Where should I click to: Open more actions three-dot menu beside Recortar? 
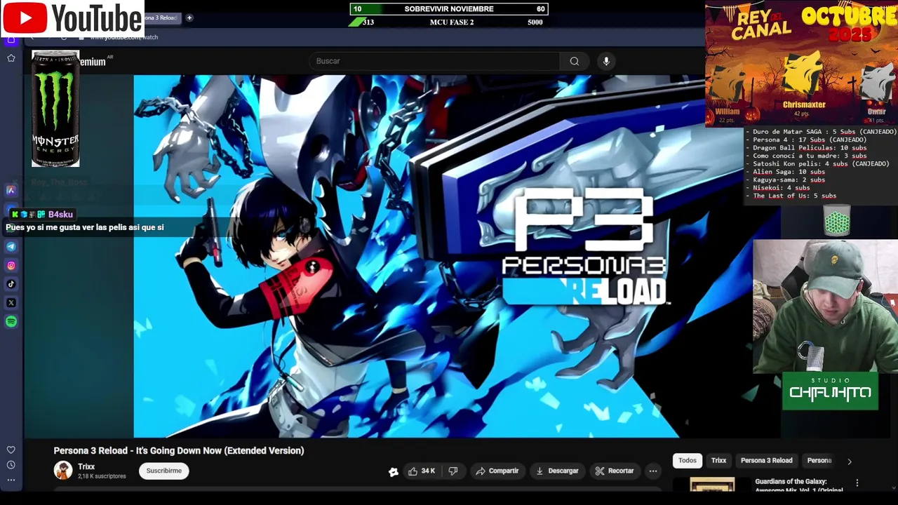(653, 471)
